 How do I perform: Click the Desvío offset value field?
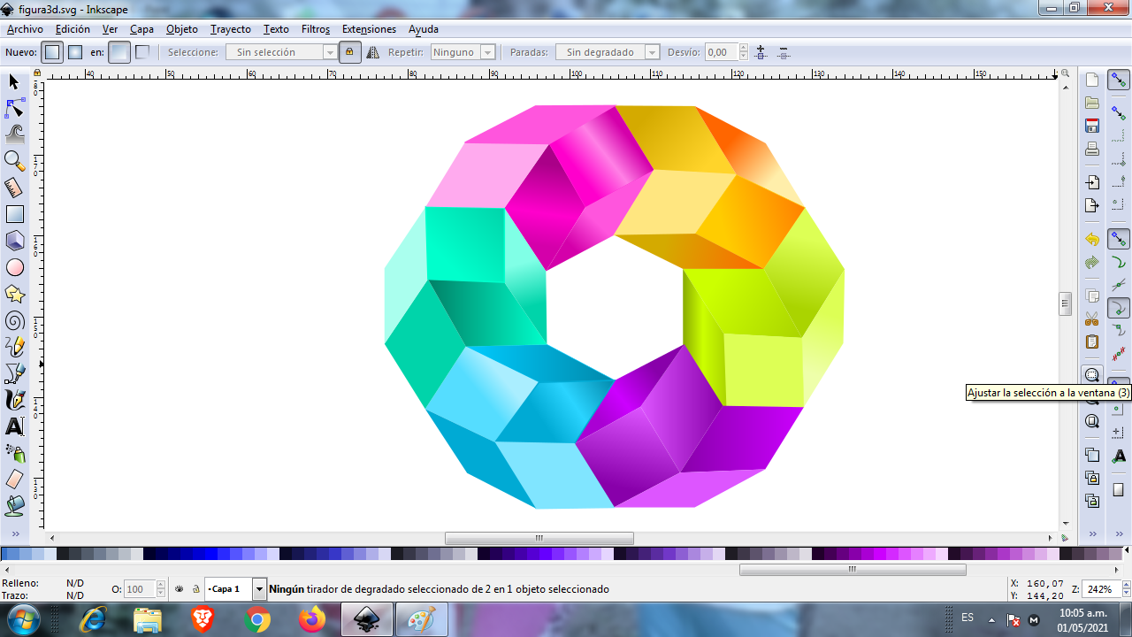(721, 52)
